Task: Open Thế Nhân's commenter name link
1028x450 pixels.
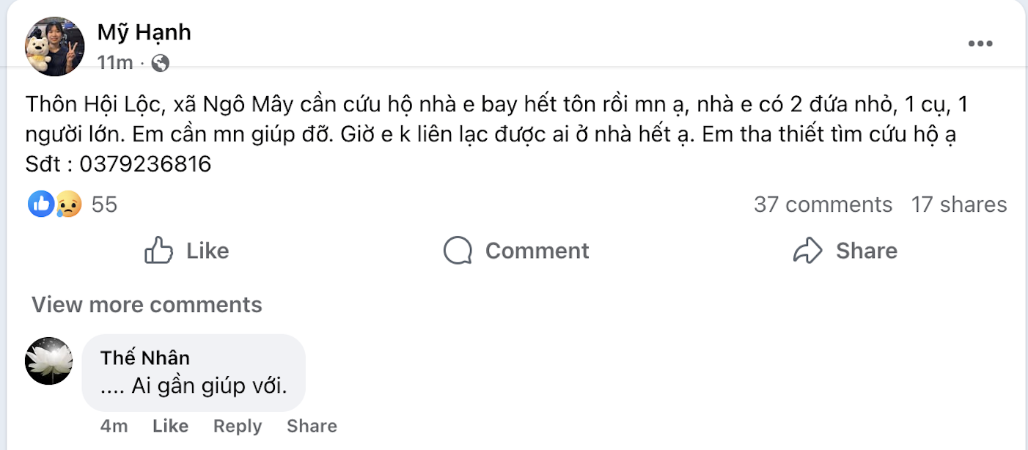Action: click(145, 358)
